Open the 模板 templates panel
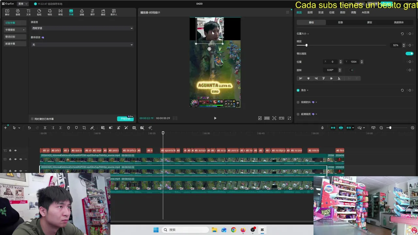 [103, 12]
